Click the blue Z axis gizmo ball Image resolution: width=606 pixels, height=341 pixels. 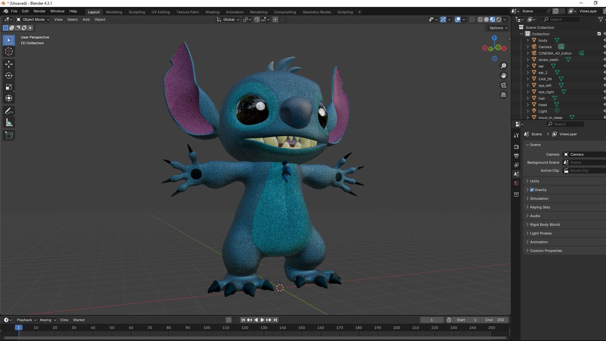(494, 38)
